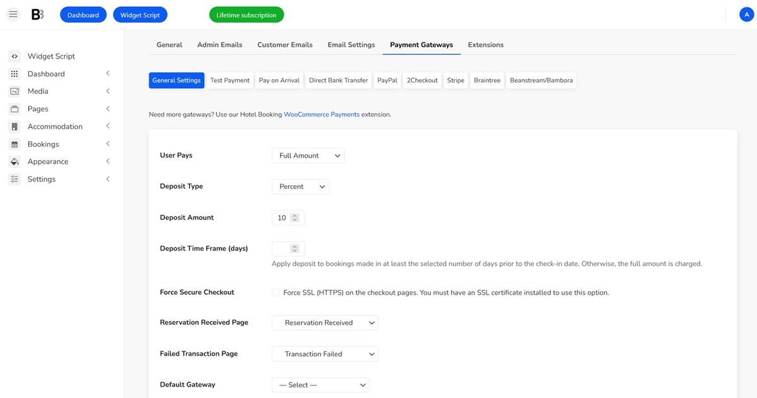Open Bookings in the sidebar
The width and height of the screenshot is (757, 398).
(43, 144)
